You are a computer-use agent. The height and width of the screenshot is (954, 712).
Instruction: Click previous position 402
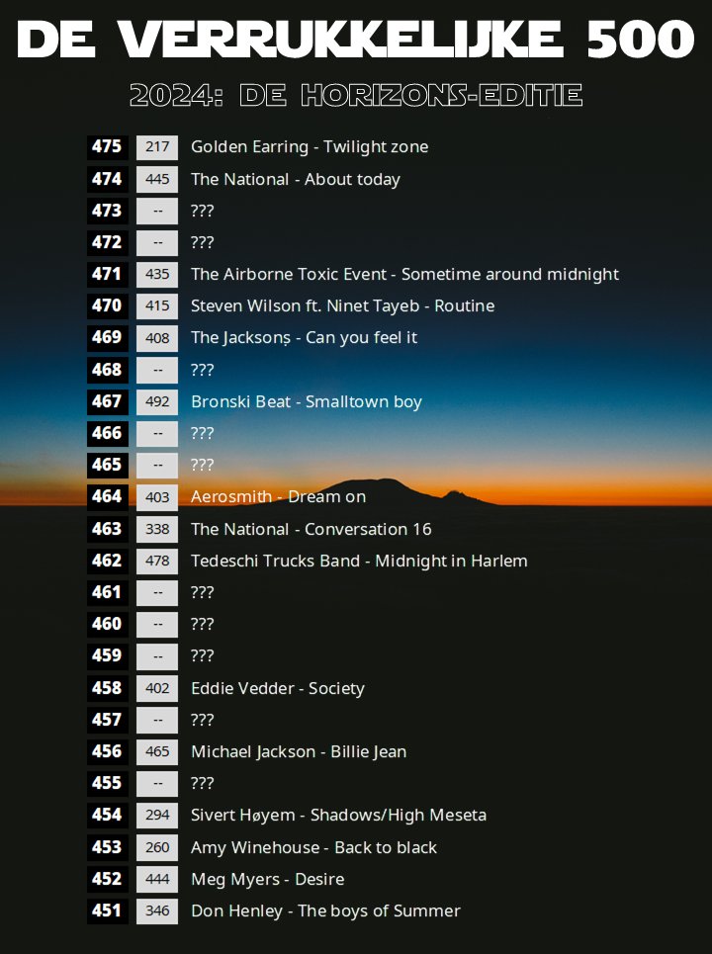coord(157,688)
